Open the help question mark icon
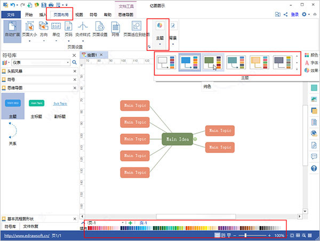The height and width of the screenshot is (241, 320). (x=314, y=168)
